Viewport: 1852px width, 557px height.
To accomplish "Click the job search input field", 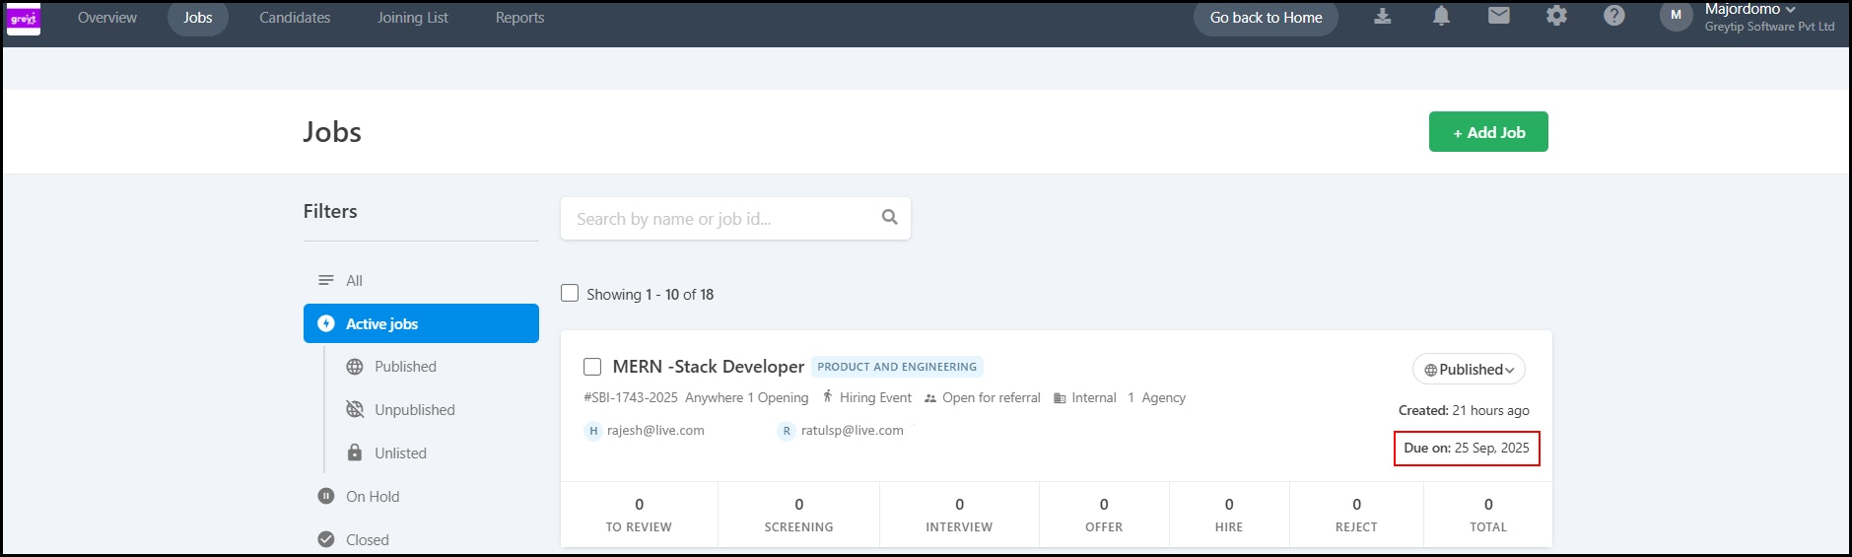I will click(720, 219).
